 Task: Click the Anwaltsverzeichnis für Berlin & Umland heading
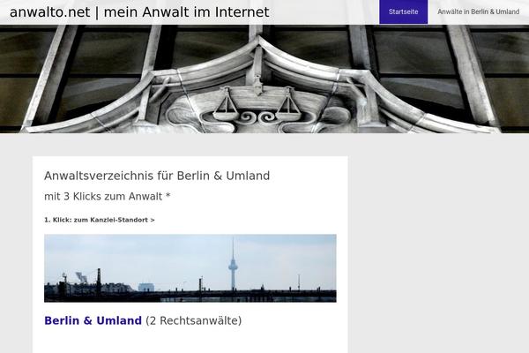click(157, 176)
